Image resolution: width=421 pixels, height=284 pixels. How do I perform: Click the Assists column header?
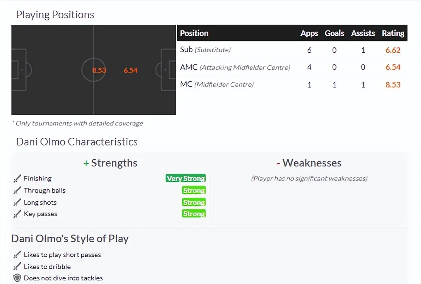(363, 33)
